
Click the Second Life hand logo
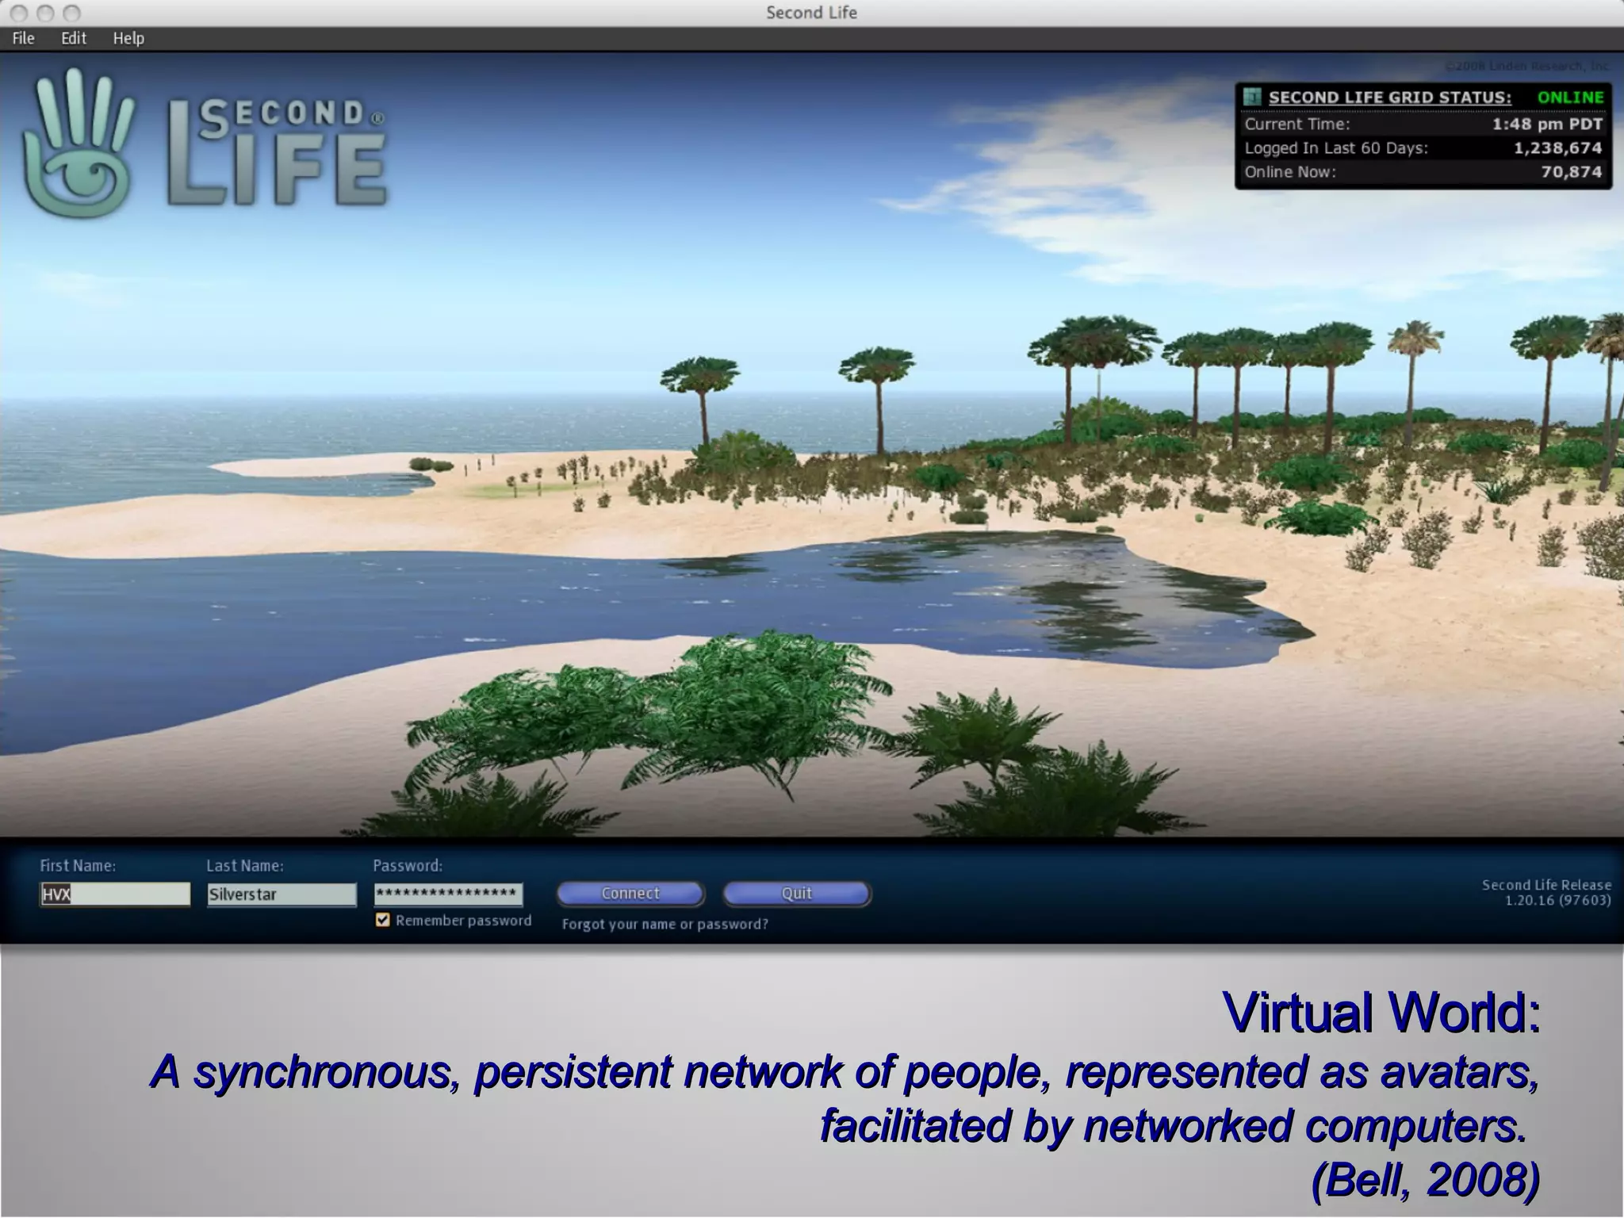pos(79,143)
